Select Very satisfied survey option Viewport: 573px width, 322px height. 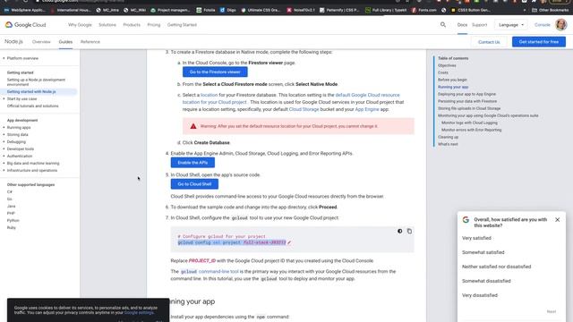(x=476, y=238)
